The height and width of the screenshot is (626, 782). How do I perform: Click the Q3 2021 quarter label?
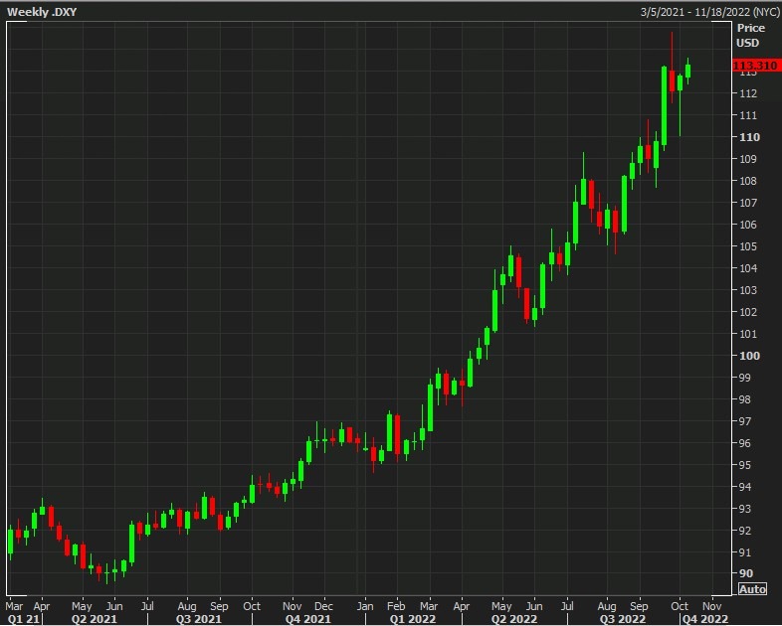[x=199, y=619]
